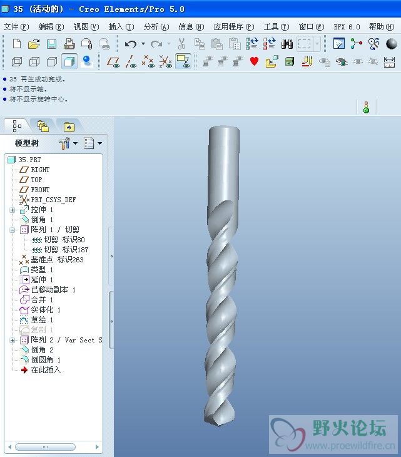Create a new file with the New icon
This screenshot has width=401, height=457.
(17, 44)
